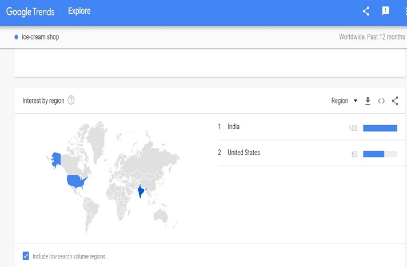Click United States' interest bar showing 62
Image resolution: width=407 pixels, height=267 pixels.
[374, 154]
